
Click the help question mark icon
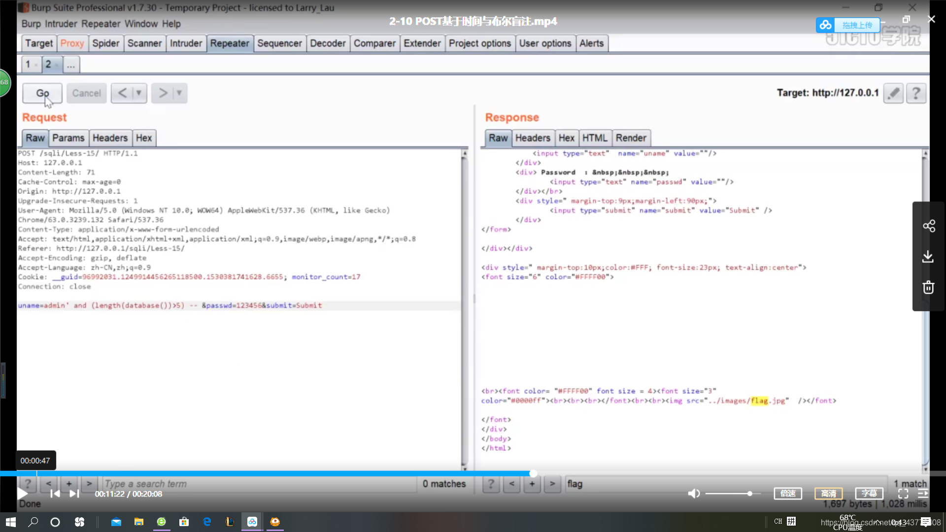pos(917,93)
